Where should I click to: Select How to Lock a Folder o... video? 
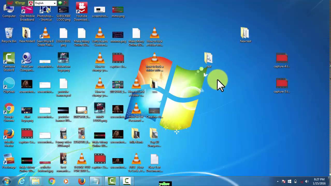coord(136,87)
